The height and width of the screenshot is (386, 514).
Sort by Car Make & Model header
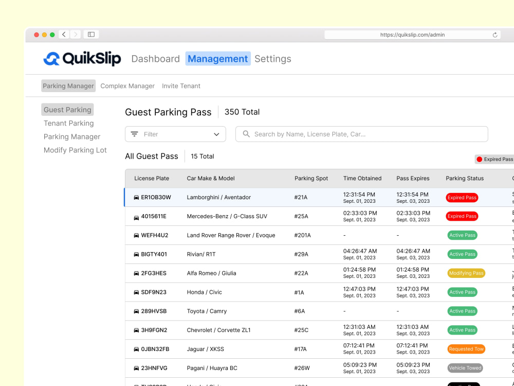tap(210, 178)
